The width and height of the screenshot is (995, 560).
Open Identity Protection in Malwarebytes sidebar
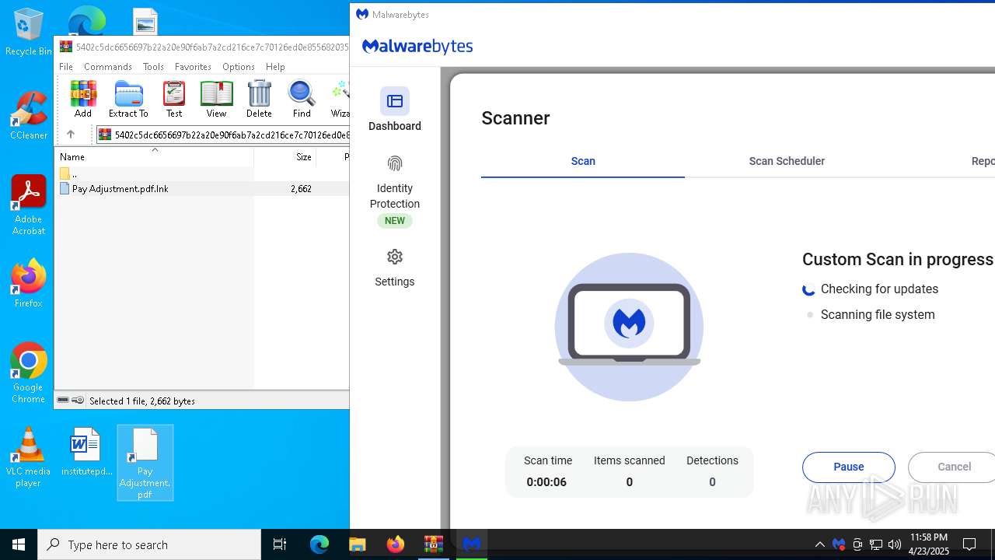[x=395, y=191]
